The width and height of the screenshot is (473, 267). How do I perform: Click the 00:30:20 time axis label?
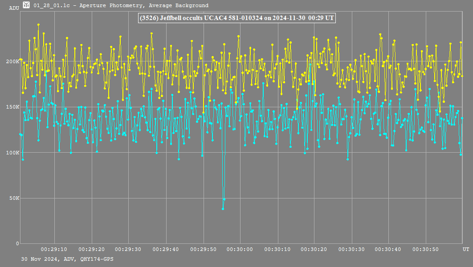(x=314, y=250)
